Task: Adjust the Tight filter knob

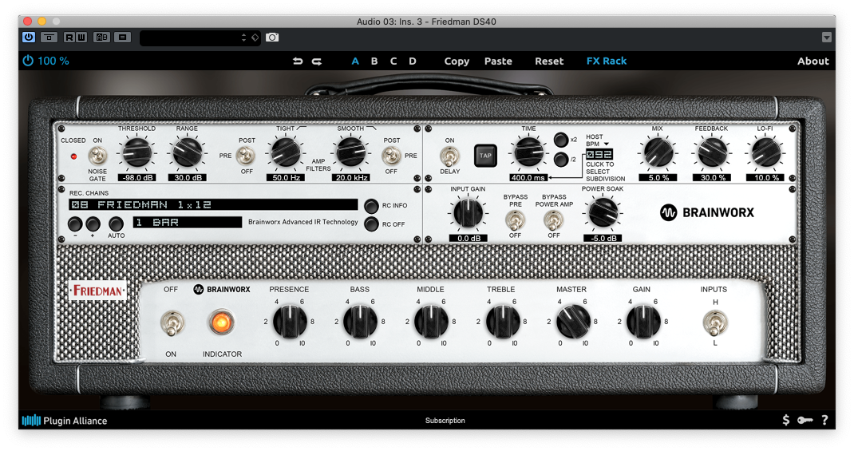Action: tap(286, 152)
